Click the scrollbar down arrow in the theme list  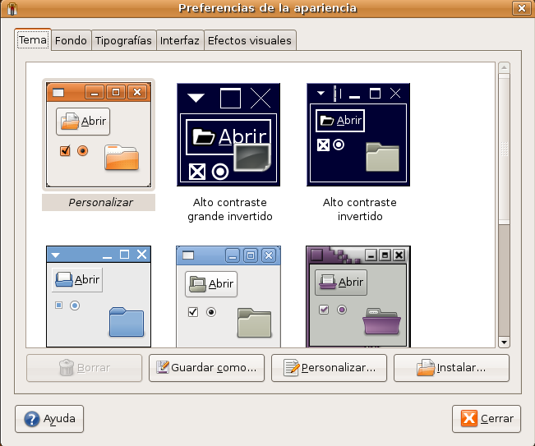pos(505,342)
